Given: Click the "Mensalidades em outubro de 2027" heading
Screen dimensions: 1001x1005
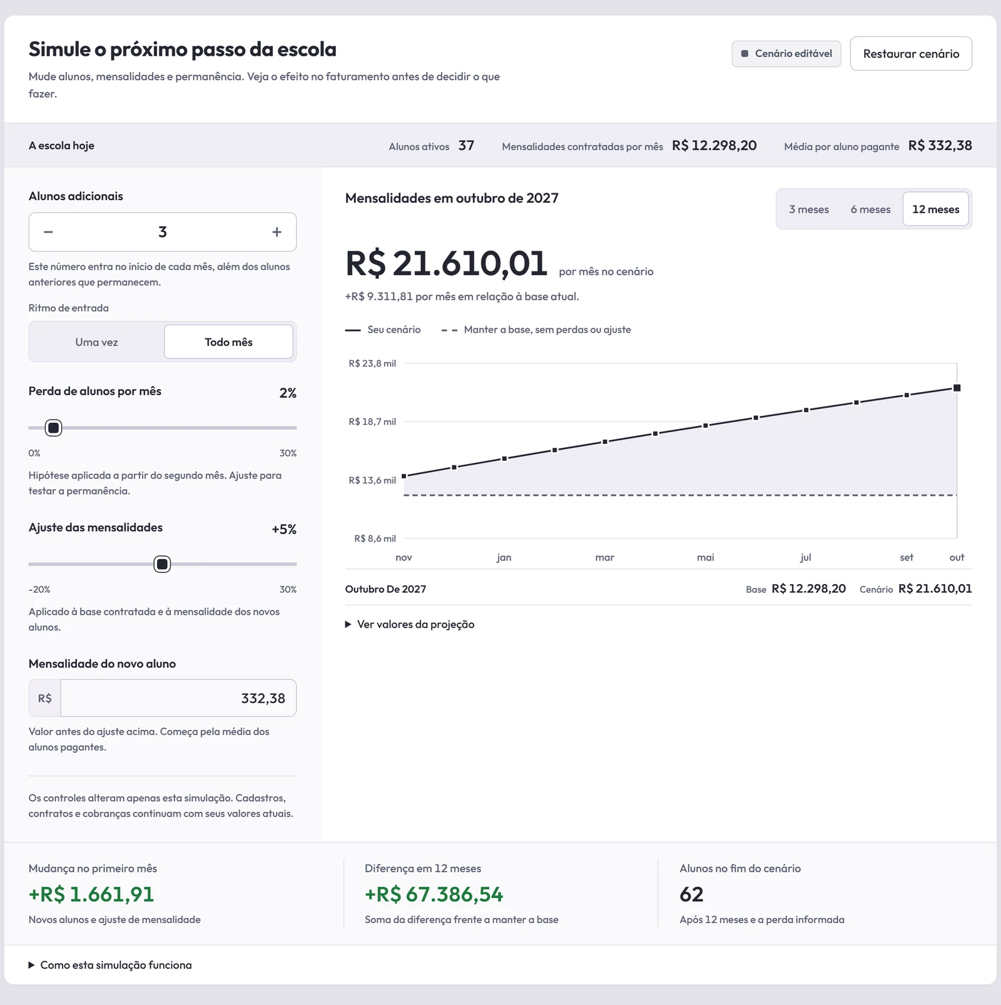Looking at the screenshot, I should 452,198.
